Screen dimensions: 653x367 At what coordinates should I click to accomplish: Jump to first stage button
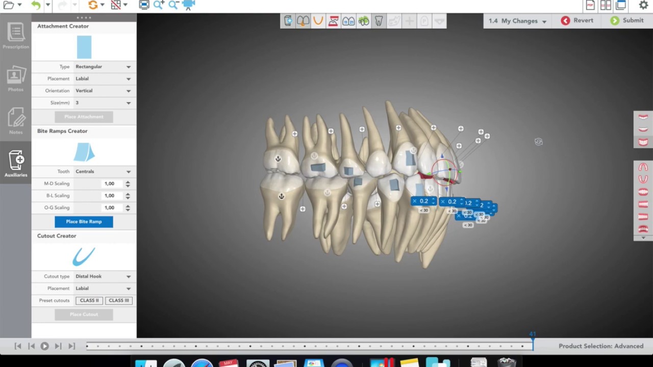(18, 346)
